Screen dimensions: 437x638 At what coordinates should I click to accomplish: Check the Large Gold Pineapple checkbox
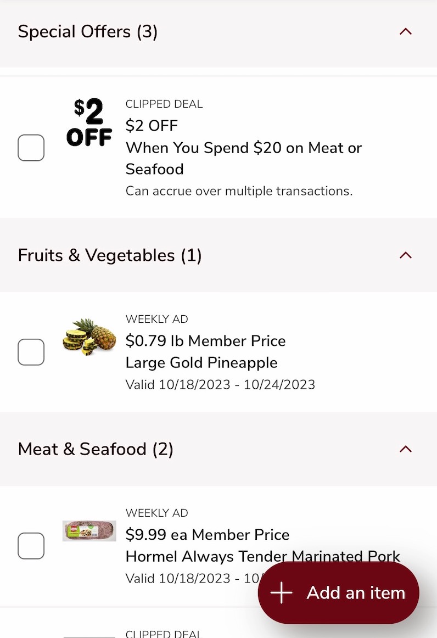pyautogui.click(x=31, y=352)
